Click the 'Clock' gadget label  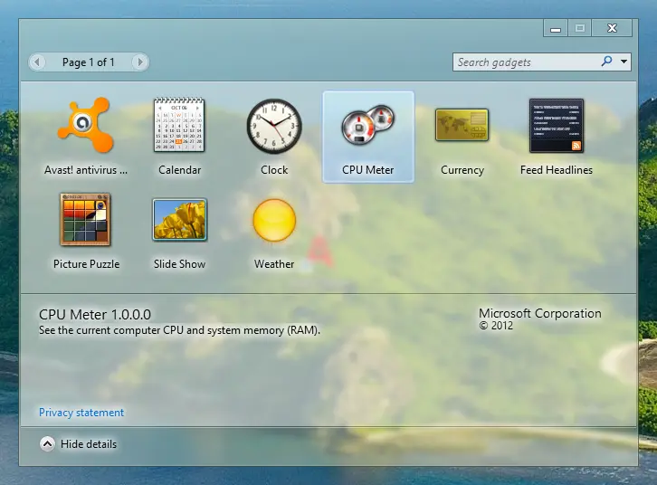(x=274, y=170)
